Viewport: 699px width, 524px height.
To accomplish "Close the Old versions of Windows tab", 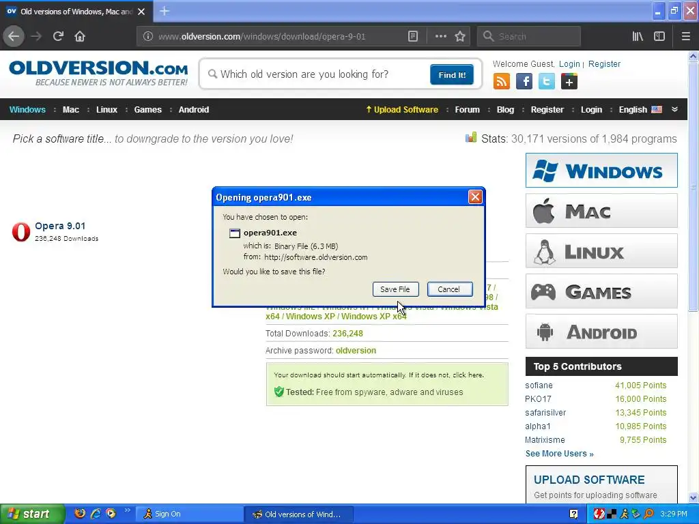I will coord(141,12).
